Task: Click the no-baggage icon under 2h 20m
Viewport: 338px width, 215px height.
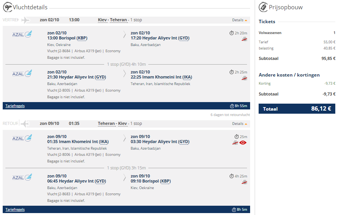Action: pyautogui.click(x=244, y=39)
